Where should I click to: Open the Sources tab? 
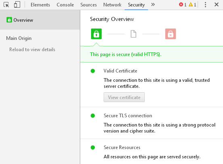(x=88, y=5)
